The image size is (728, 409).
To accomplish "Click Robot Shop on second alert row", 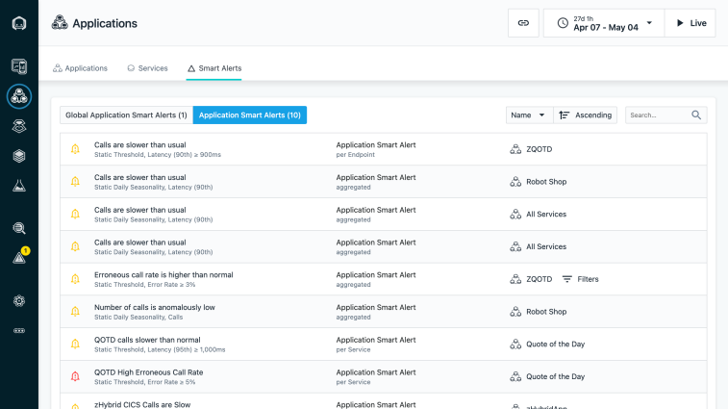I will point(546,182).
